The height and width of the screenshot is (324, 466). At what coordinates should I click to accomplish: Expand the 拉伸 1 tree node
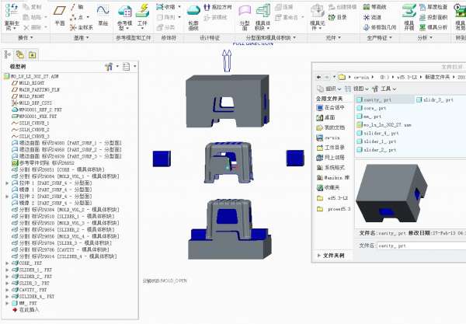click(7, 183)
